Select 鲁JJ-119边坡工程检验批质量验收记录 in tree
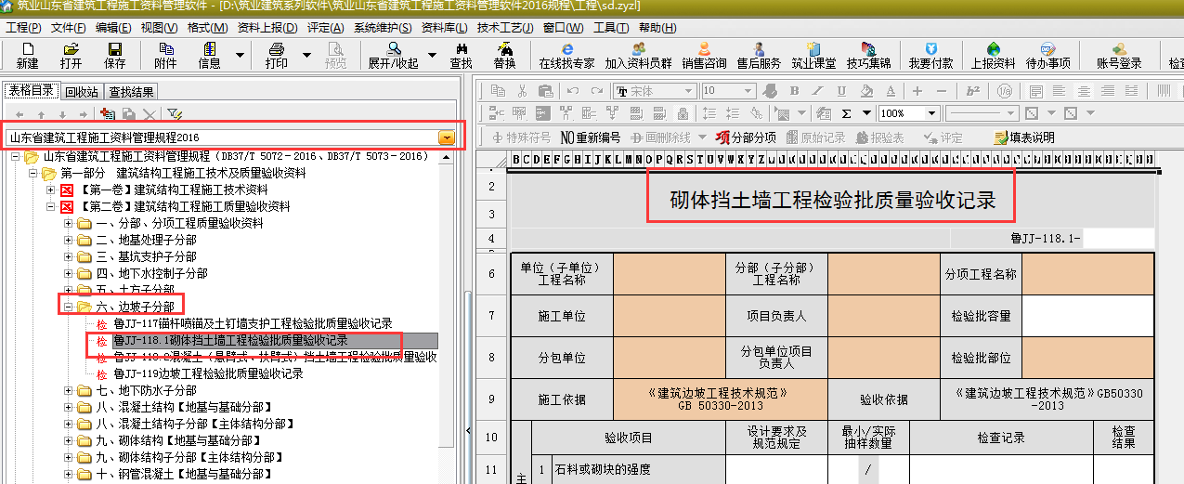 tap(208, 373)
